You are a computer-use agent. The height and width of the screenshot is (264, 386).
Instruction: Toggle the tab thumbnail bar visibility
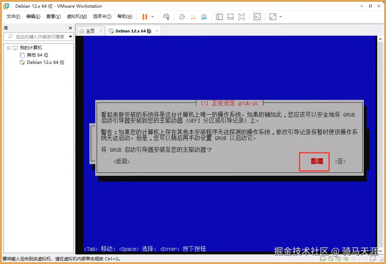point(231,16)
